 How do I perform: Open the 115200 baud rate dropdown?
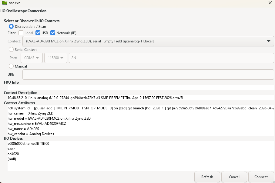click(x=56, y=58)
